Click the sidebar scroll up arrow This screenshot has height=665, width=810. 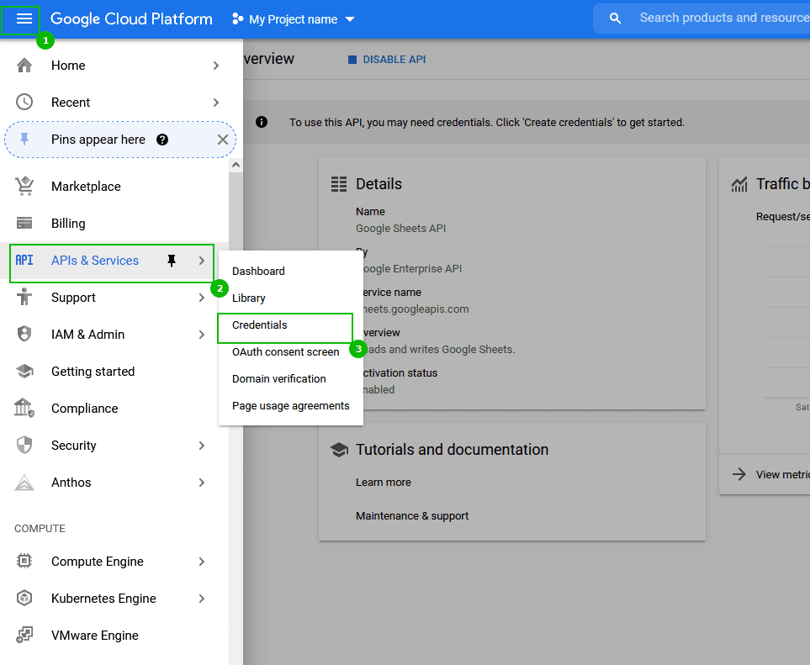coord(236,165)
